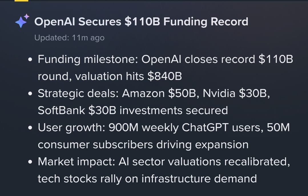This screenshot has height=196, width=308.
Task: Select the yellow tab indicator at top
Action: click(21, 1)
